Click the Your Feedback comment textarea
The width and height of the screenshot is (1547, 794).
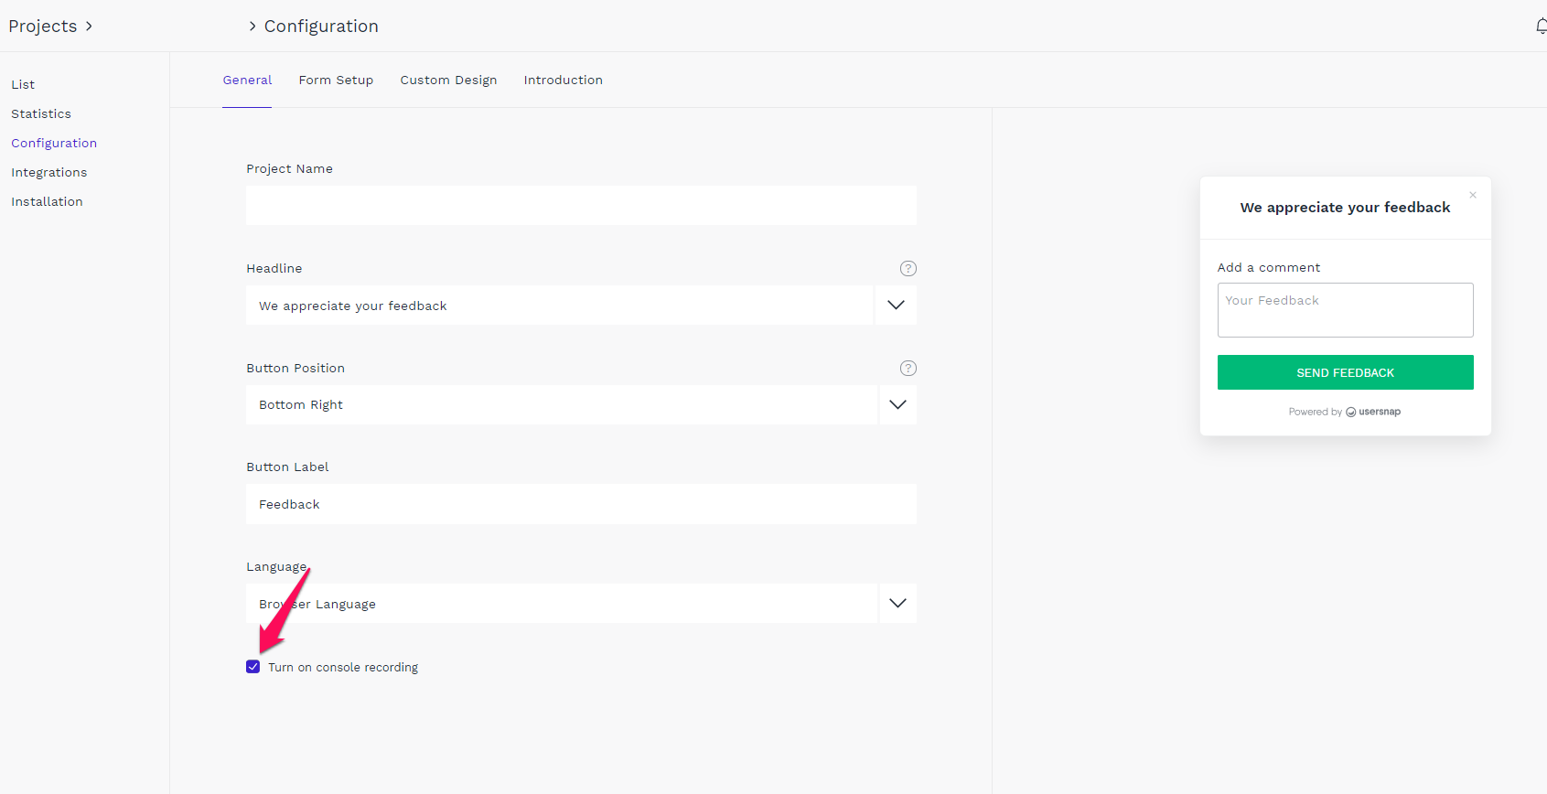pos(1345,310)
